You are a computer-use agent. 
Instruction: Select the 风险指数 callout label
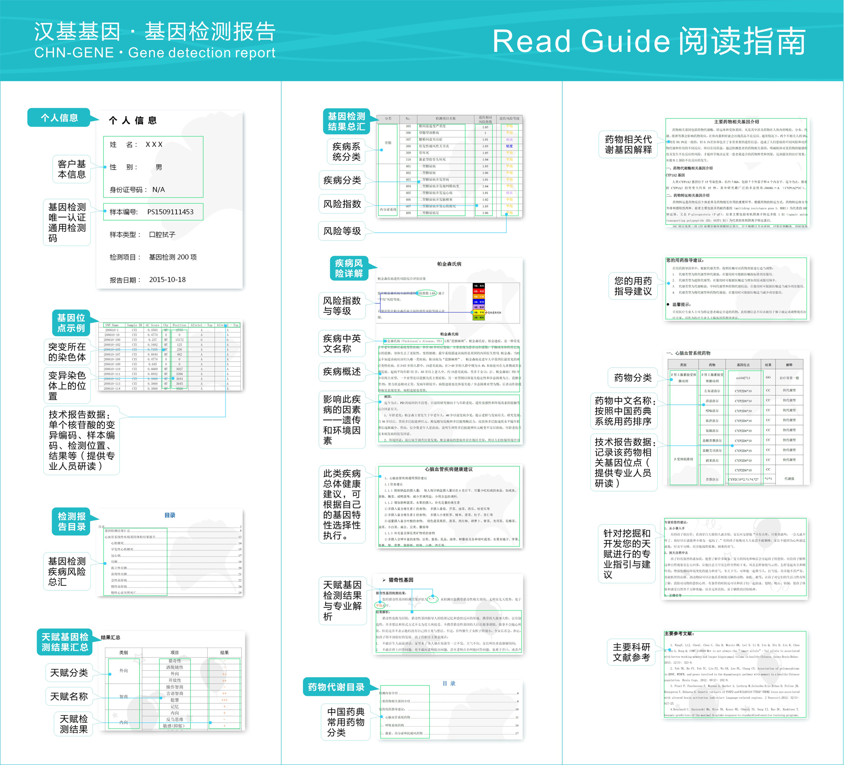[342, 204]
